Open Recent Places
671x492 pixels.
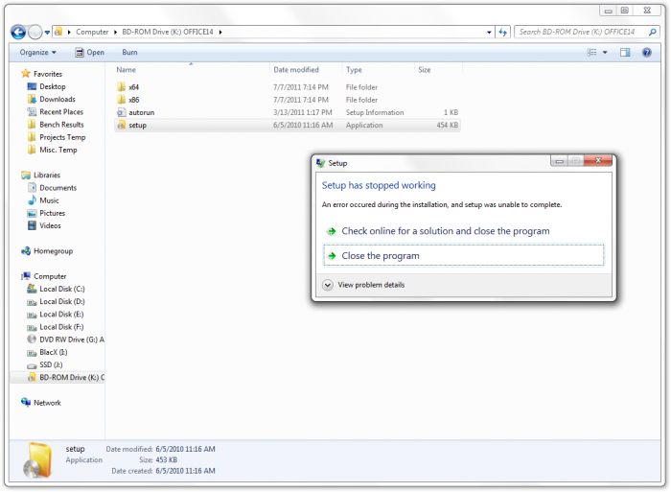[x=61, y=112]
